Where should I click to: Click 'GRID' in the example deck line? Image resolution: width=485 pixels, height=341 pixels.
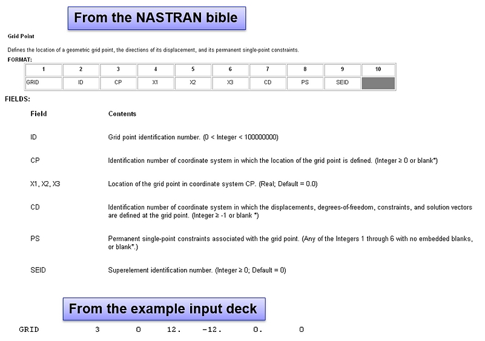pyautogui.click(x=29, y=329)
